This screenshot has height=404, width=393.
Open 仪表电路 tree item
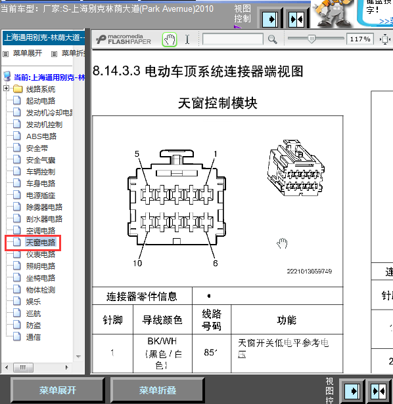point(41,254)
